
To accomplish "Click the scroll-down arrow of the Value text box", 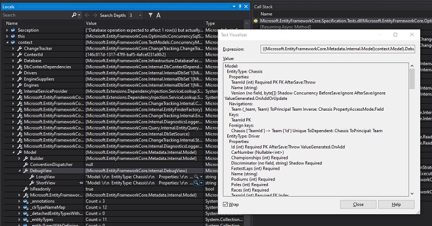I will point(412,194).
